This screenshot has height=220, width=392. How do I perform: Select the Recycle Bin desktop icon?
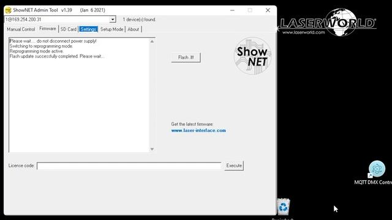283,208
